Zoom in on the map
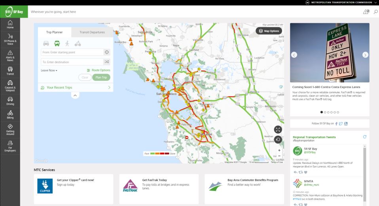Viewport: 379px width, 206px height. click(x=279, y=150)
